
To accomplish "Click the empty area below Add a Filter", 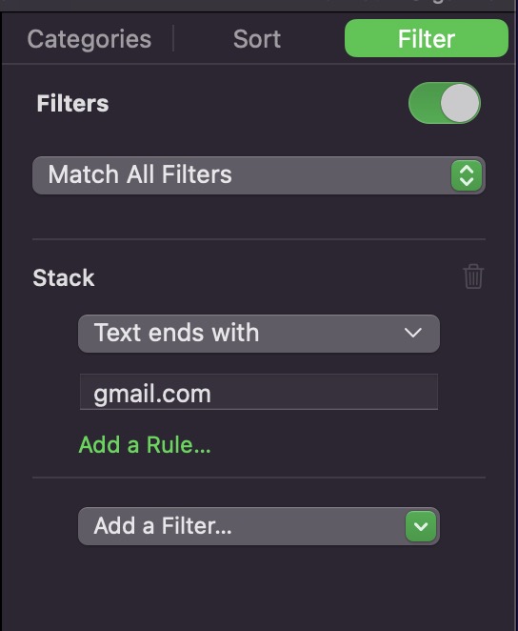I will (259, 587).
